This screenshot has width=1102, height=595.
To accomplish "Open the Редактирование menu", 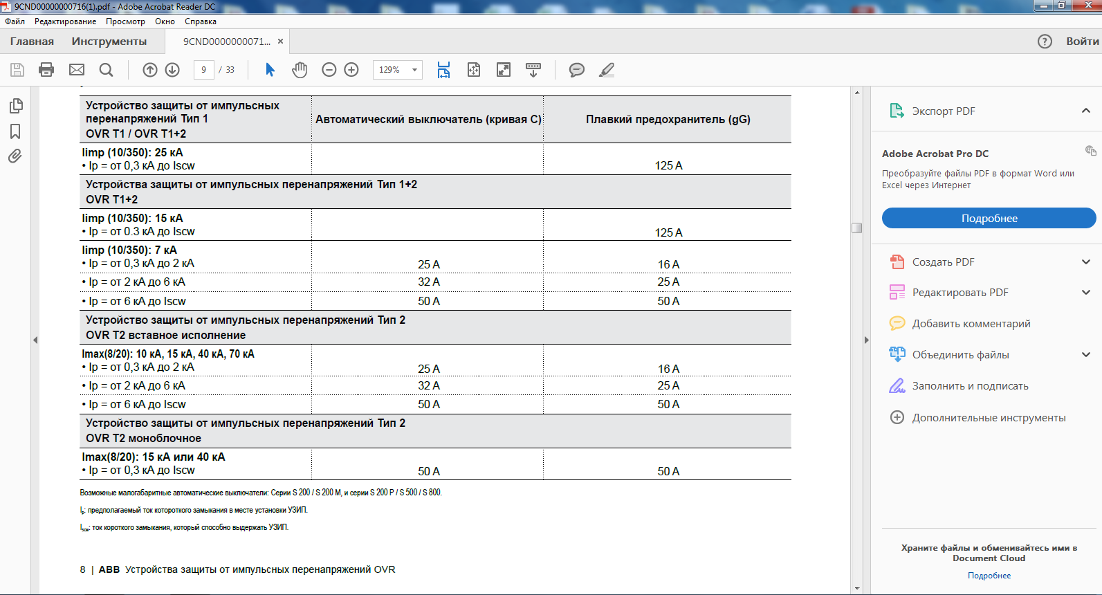I will (x=65, y=21).
